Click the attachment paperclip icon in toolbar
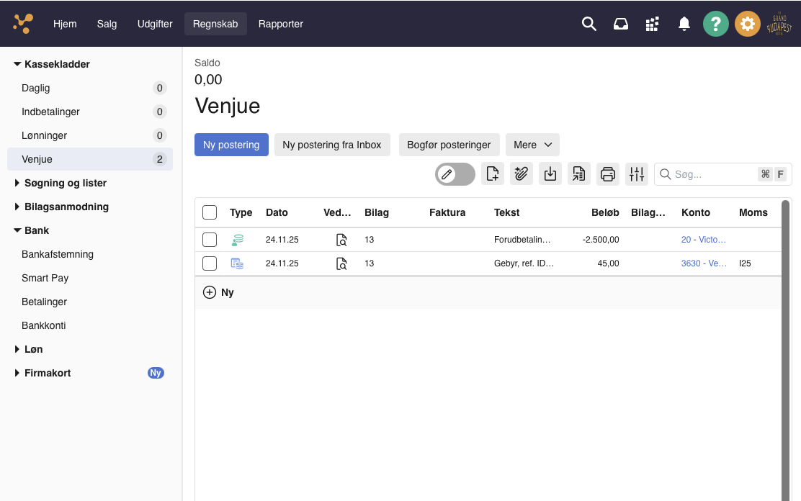This screenshot has width=801, height=501. click(521, 173)
